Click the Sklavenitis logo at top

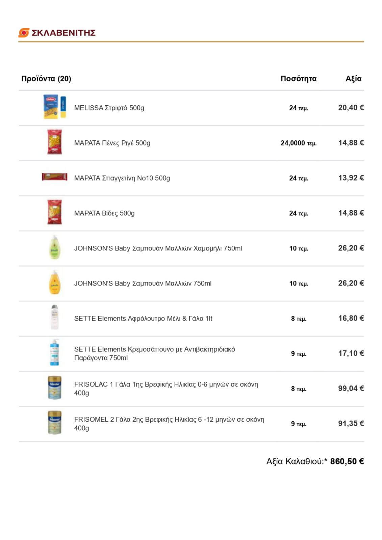click(57, 33)
